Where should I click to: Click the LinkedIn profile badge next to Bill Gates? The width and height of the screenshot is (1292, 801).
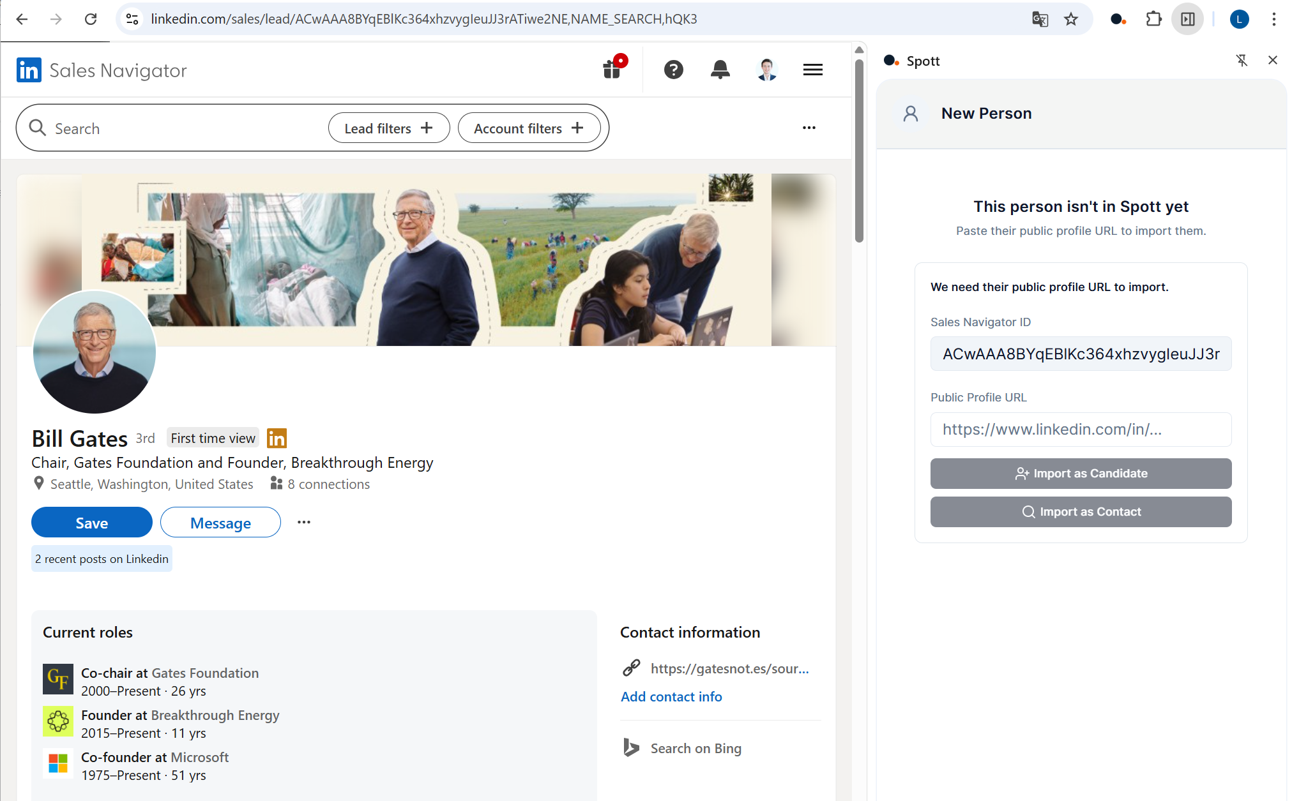277,438
